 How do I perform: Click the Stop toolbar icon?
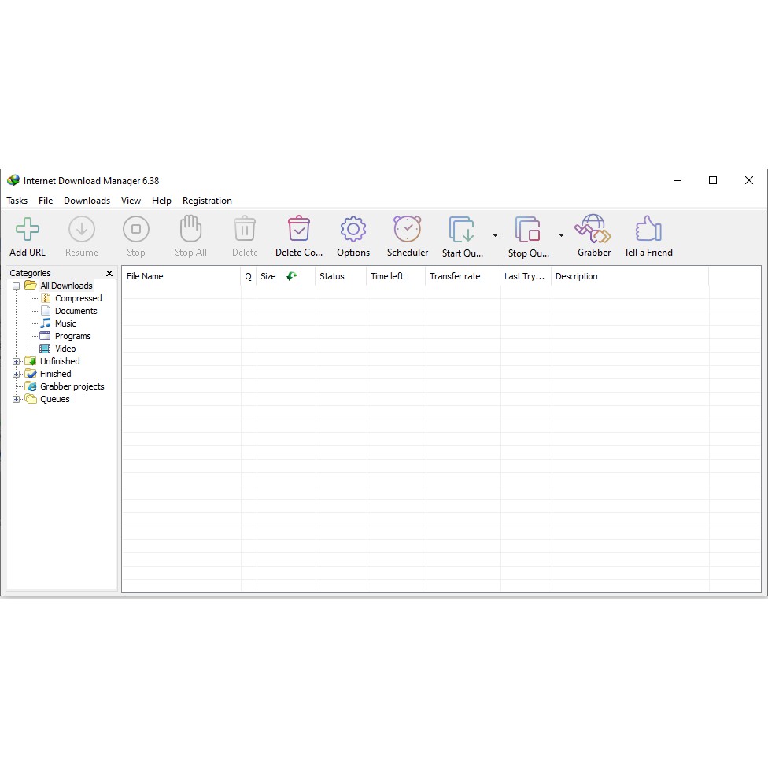tap(135, 229)
